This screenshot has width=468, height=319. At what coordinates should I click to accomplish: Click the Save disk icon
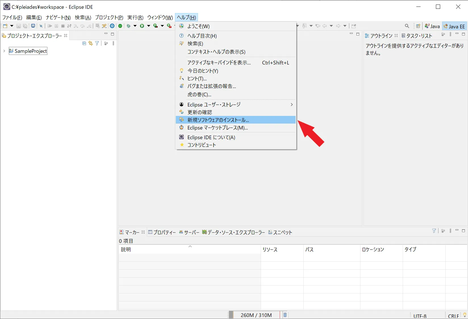click(18, 26)
